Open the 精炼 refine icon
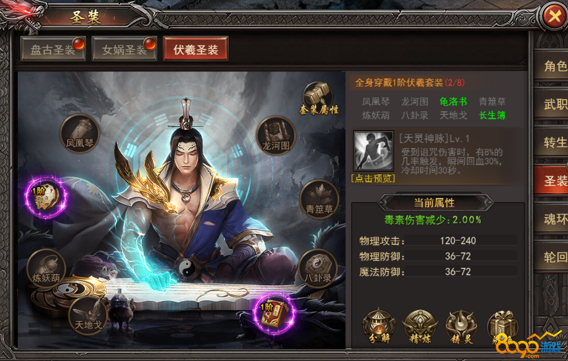 pos(420,327)
